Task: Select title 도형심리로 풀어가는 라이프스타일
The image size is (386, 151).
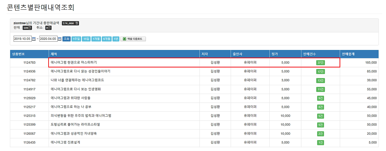Action: [75, 125]
